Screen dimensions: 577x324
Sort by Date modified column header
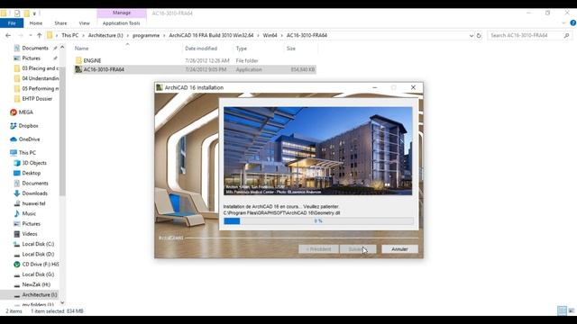click(x=201, y=49)
